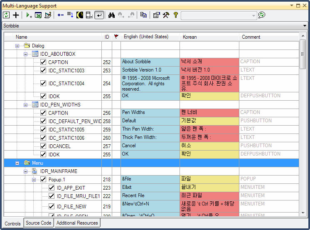The width and height of the screenshot is (310, 230).
Task: Uncheck the ID_APP_EXIT checkbox
Action: click(x=52, y=188)
